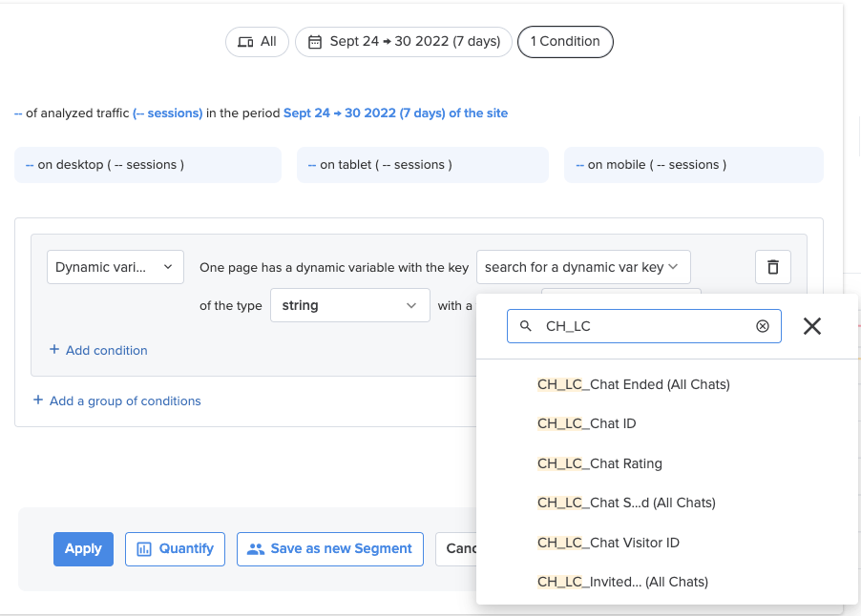Focus the CH_LC search input field

pyautogui.click(x=644, y=326)
